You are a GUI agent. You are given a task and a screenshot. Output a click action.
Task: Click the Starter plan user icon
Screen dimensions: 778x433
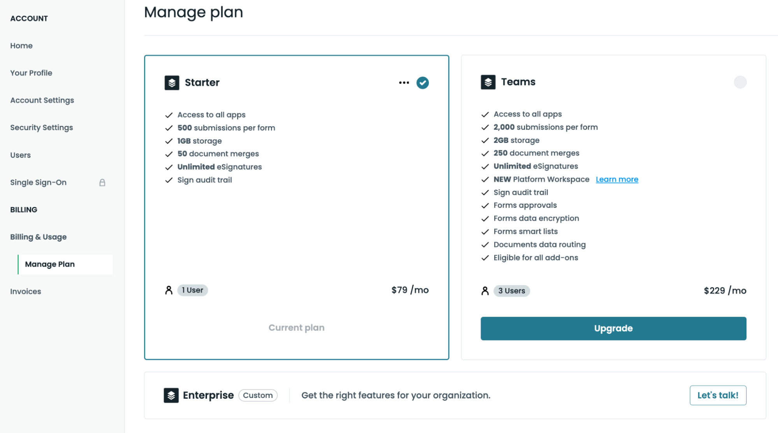click(x=169, y=290)
